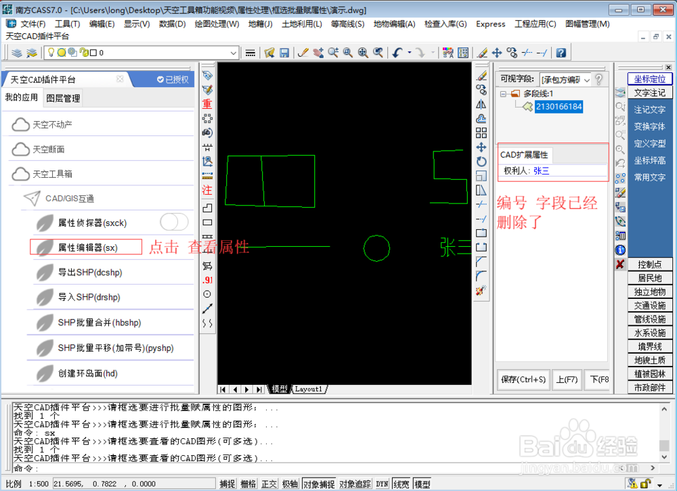The height and width of the screenshot is (491, 677).
Task: Click 导入SHP(drshp)
Action: coord(89,298)
